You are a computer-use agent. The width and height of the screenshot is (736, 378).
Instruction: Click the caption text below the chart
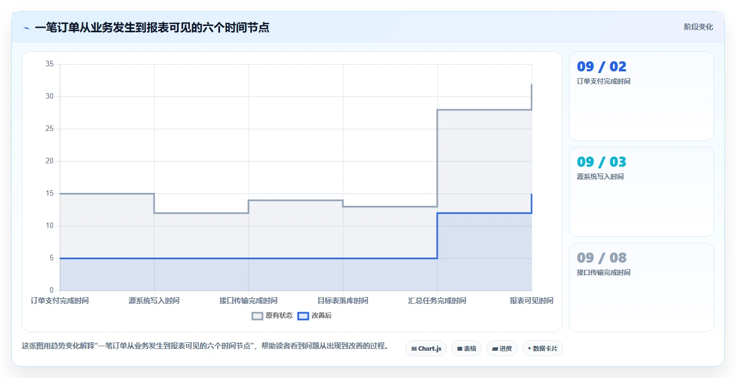[x=205, y=346]
